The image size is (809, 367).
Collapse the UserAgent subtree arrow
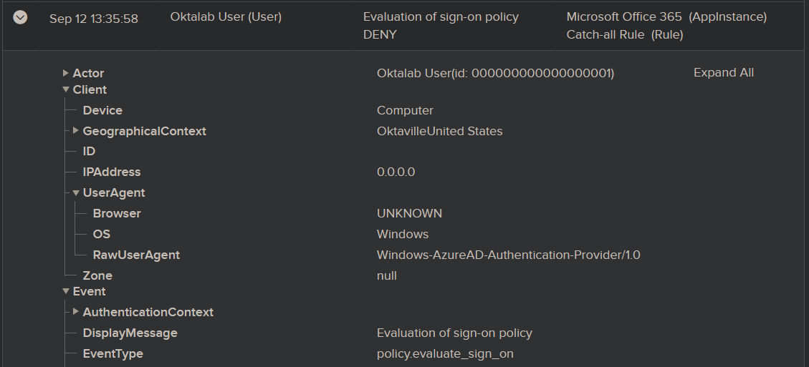pyautogui.click(x=76, y=192)
